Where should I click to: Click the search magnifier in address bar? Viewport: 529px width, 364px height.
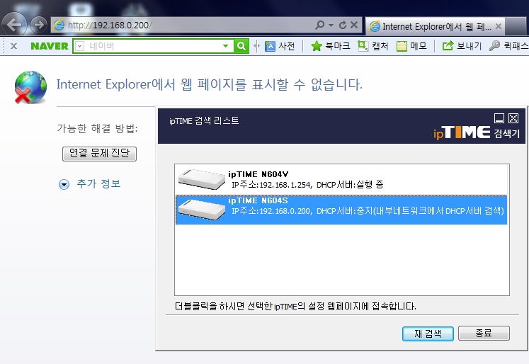point(319,25)
